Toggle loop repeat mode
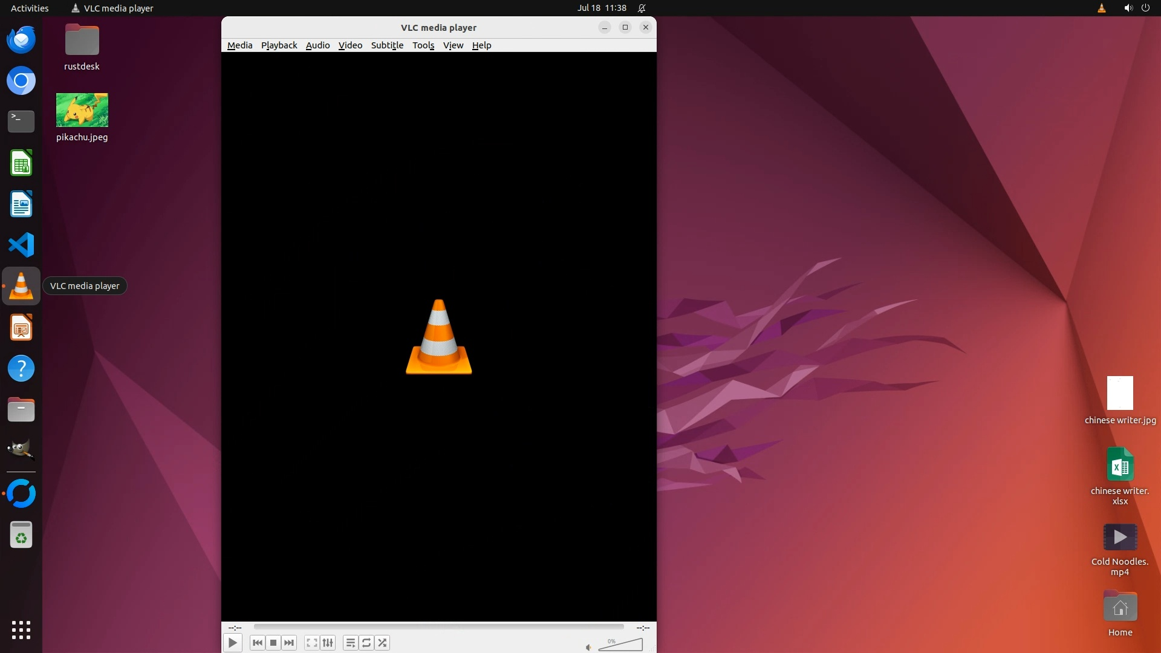Screen dimensions: 1161x653 pos(366,643)
